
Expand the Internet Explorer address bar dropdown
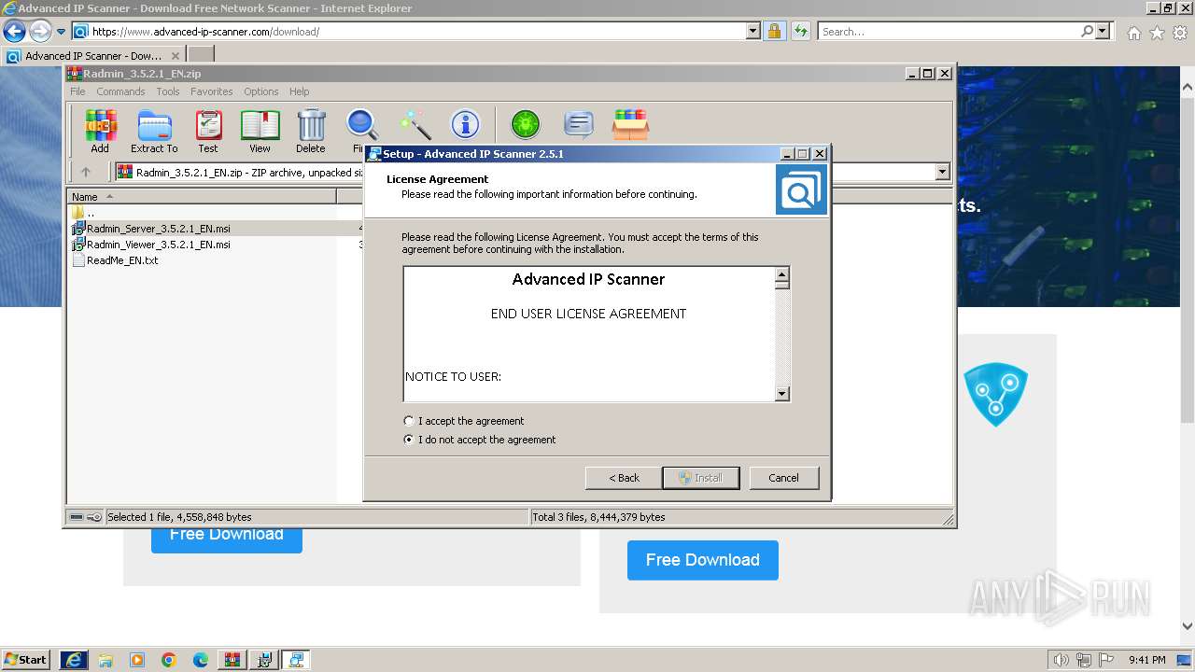[753, 32]
